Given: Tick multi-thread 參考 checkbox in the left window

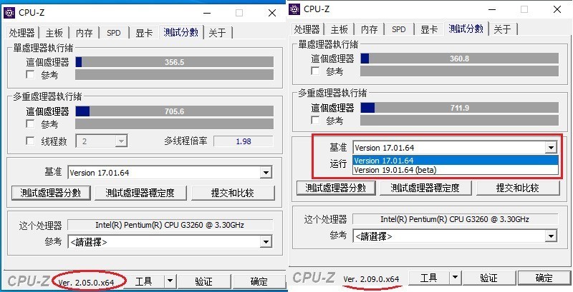Looking at the screenshot, I should coord(30,124).
